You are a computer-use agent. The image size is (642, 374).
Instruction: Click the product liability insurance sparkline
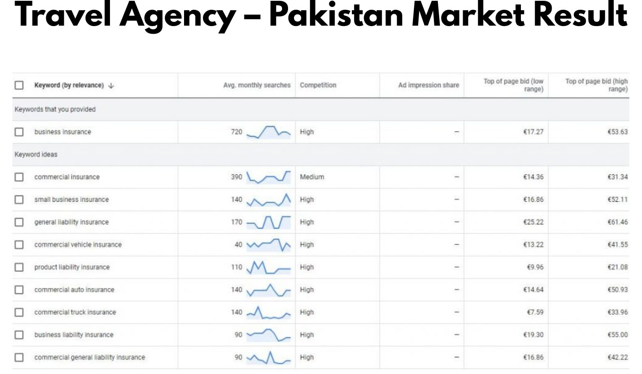click(267, 267)
